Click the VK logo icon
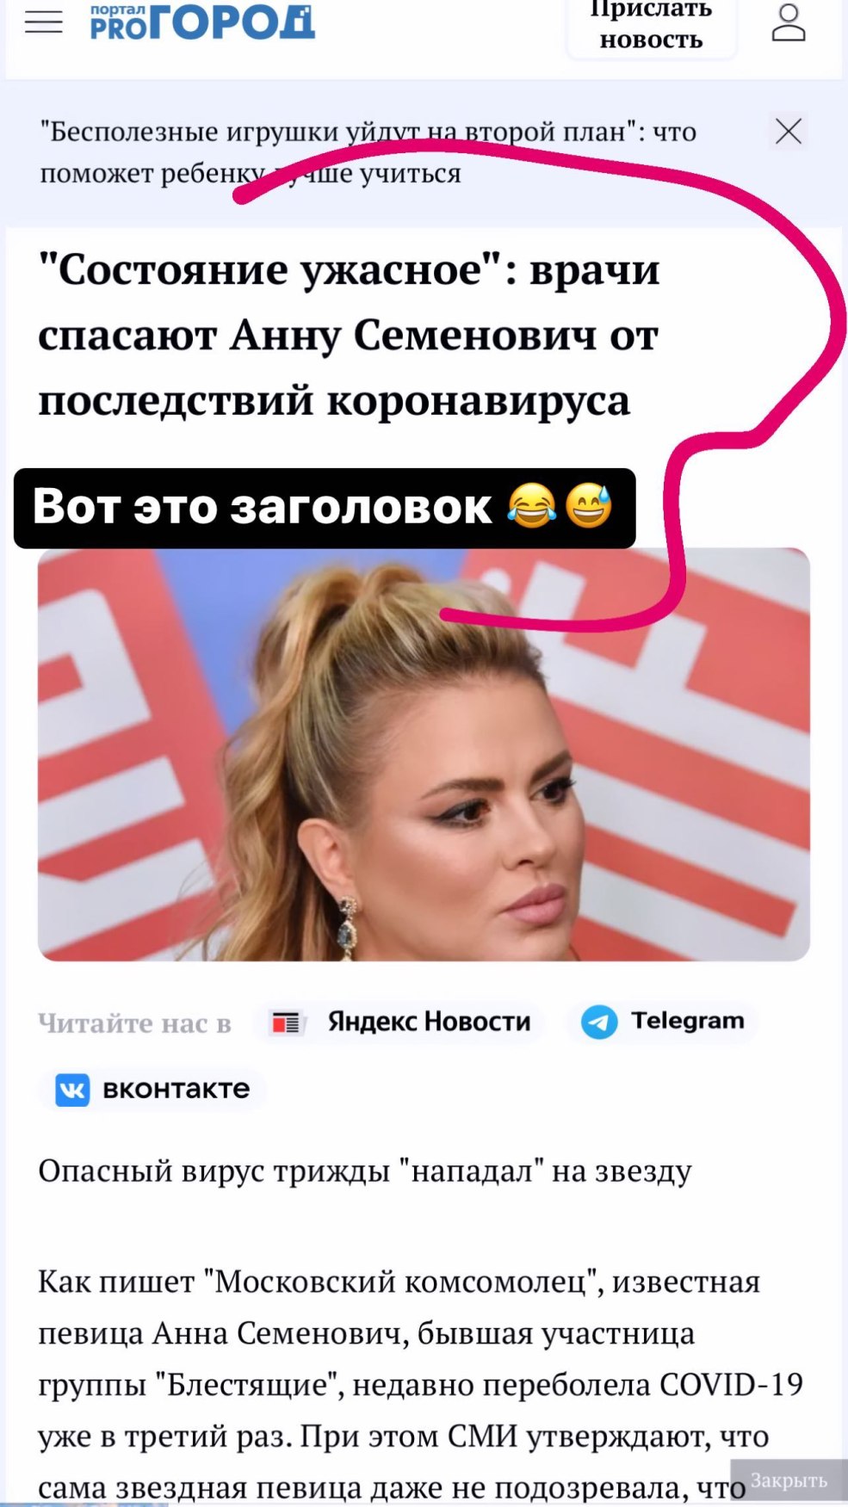Screen dimensions: 848x1507 pos(72,1090)
